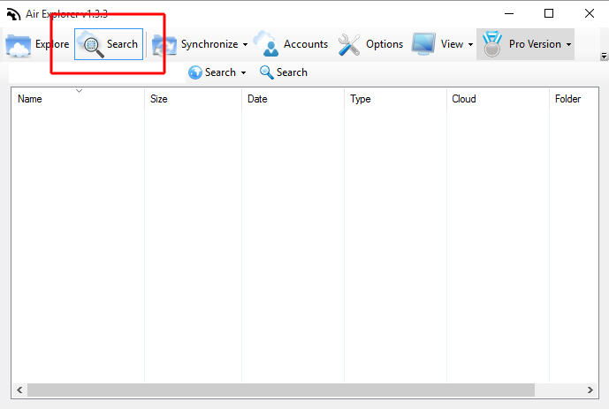
Task: Minimize the Air Explorer window
Action: 509,13
